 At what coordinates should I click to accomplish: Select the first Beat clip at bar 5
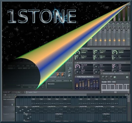(x=35, y=102)
